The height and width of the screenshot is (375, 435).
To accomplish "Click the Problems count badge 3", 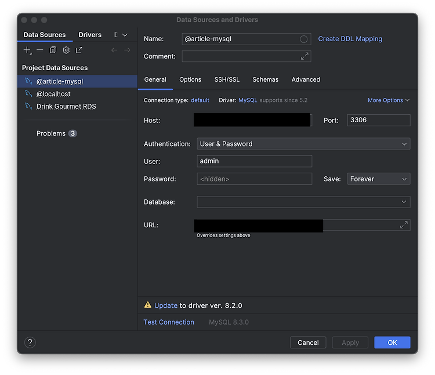I will point(72,133).
